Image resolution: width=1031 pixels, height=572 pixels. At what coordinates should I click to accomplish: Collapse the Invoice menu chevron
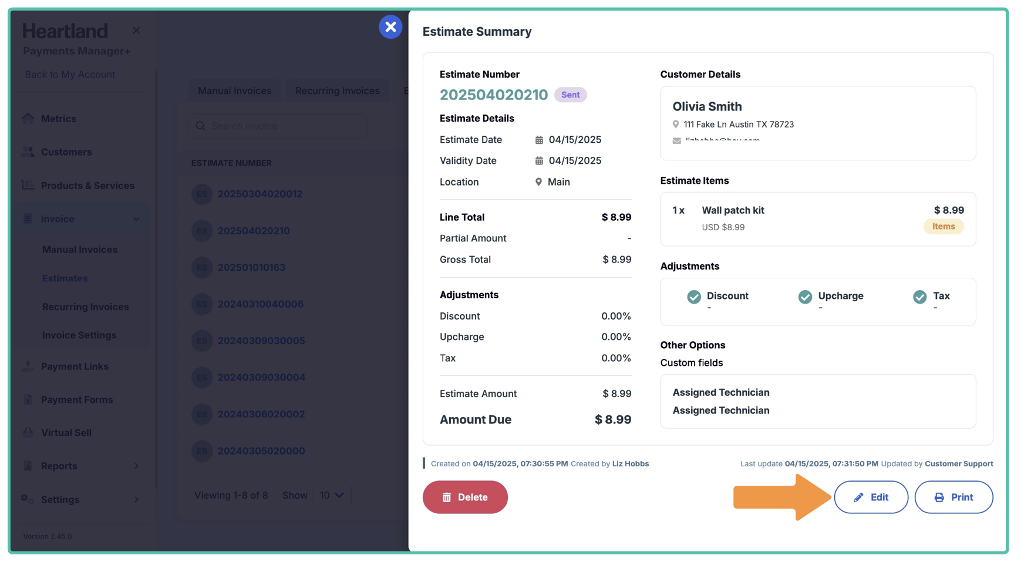tap(136, 219)
